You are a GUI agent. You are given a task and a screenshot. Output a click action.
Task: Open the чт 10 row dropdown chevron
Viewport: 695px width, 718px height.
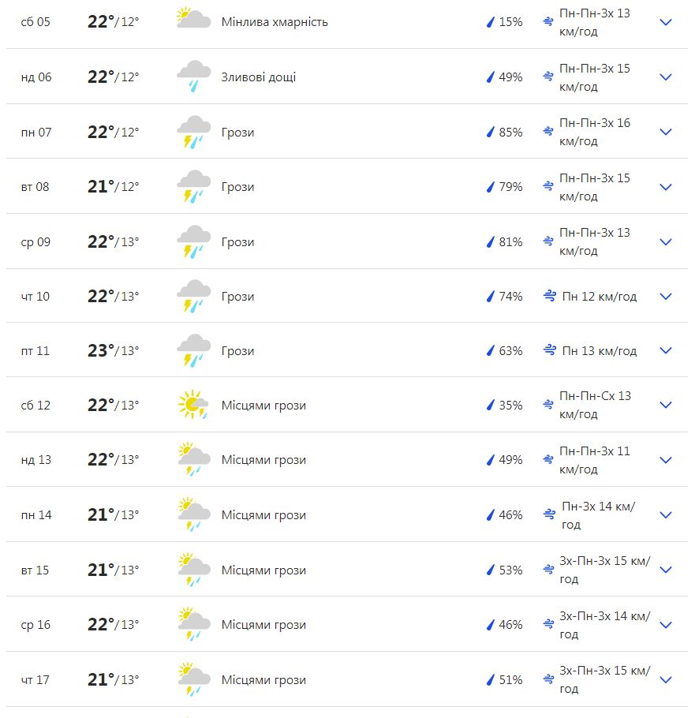666,296
